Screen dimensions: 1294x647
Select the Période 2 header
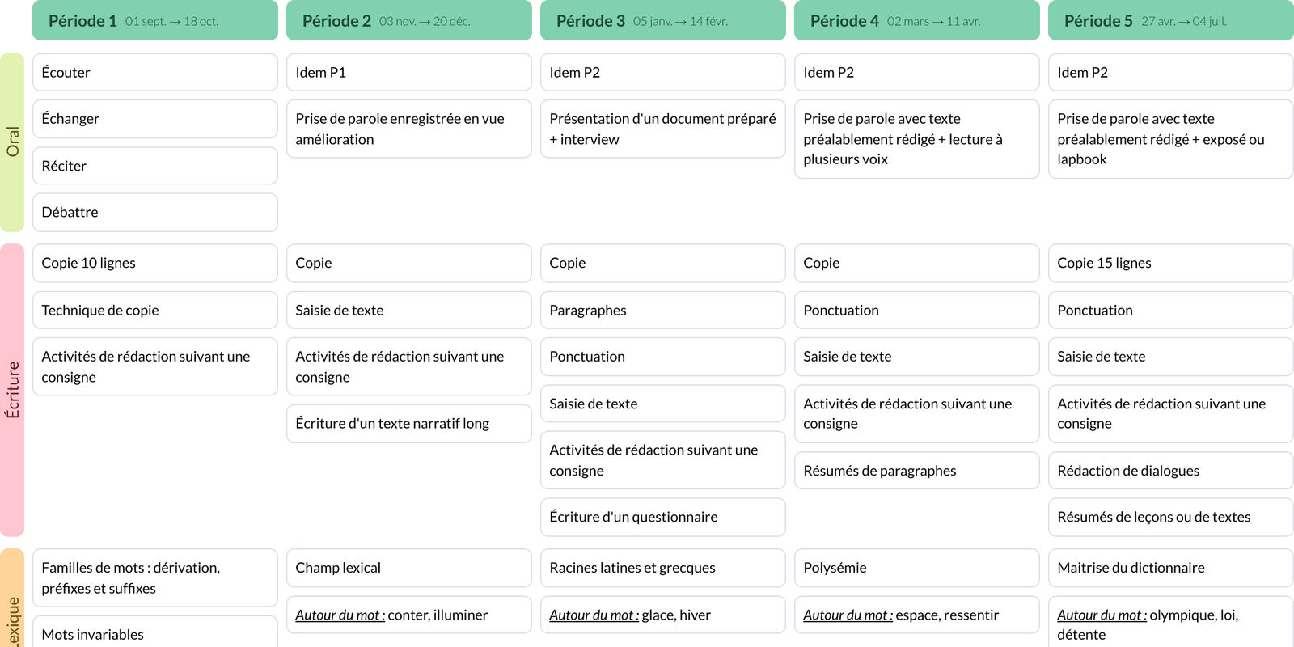(408, 21)
